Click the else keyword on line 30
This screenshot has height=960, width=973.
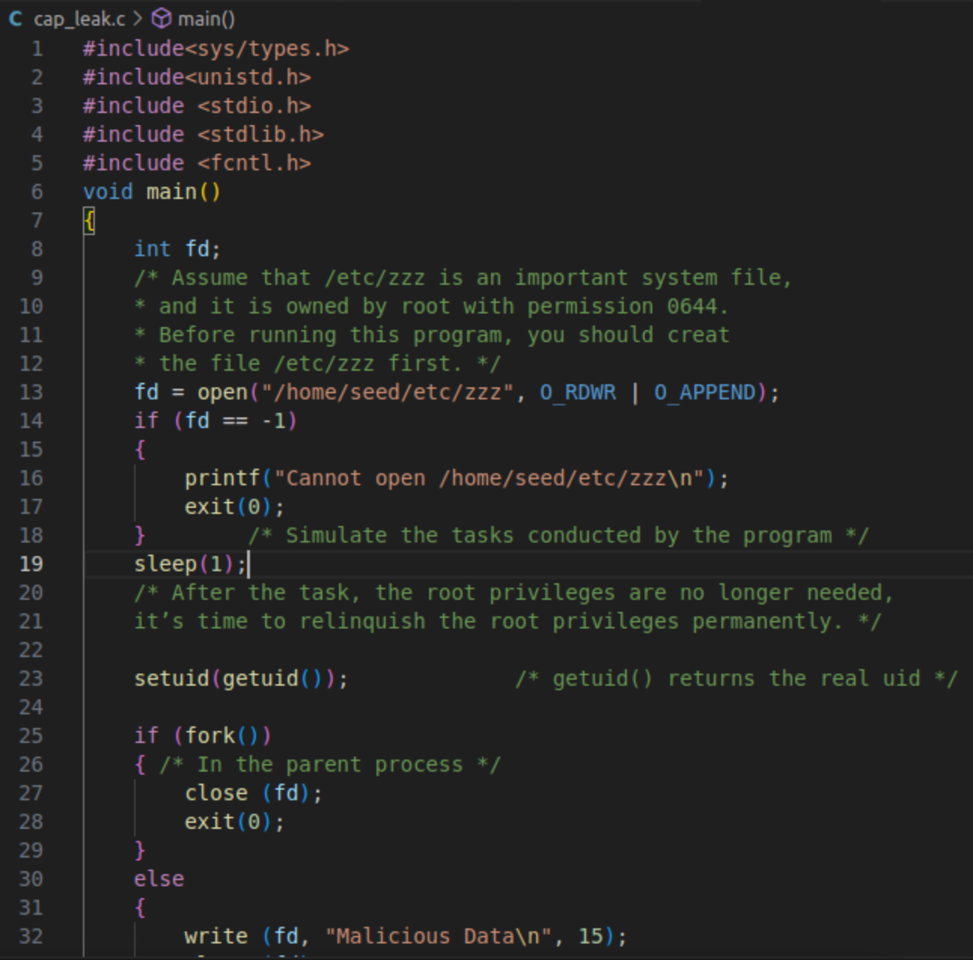coord(159,879)
